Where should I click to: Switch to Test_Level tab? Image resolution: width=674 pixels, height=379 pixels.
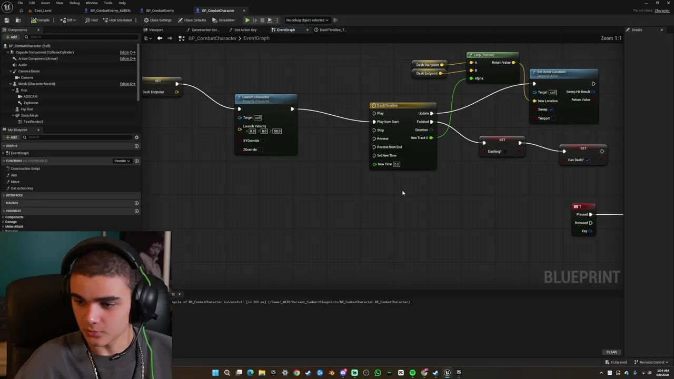coord(43,11)
